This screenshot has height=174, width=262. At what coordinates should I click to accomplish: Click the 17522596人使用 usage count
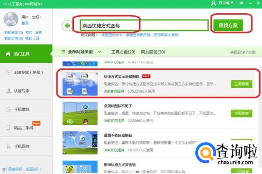click(x=141, y=91)
